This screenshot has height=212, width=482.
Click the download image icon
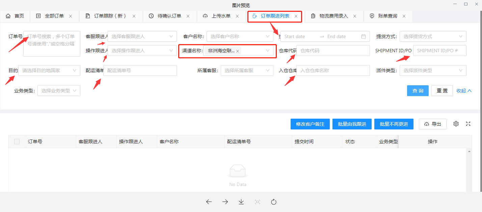(241, 202)
